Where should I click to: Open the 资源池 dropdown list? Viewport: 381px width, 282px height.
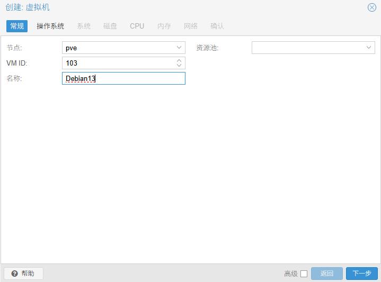coord(369,48)
